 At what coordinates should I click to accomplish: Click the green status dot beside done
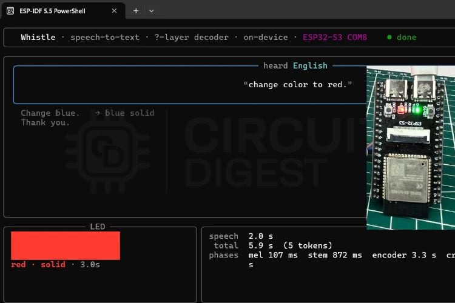(x=389, y=37)
